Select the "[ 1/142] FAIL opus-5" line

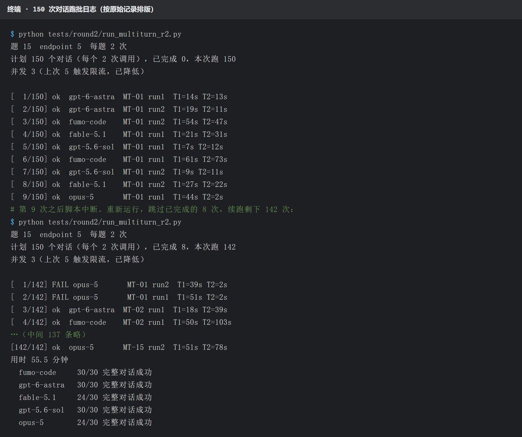click(x=119, y=285)
